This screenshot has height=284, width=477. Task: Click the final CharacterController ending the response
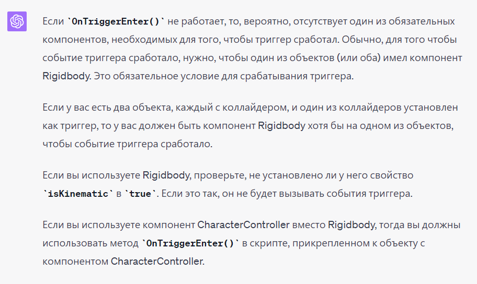157,262
